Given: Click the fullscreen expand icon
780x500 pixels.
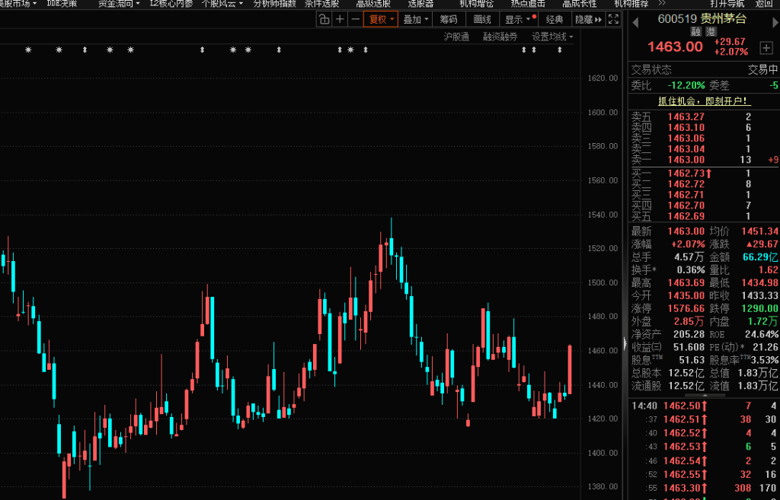Looking at the screenshot, I should tap(615, 19).
